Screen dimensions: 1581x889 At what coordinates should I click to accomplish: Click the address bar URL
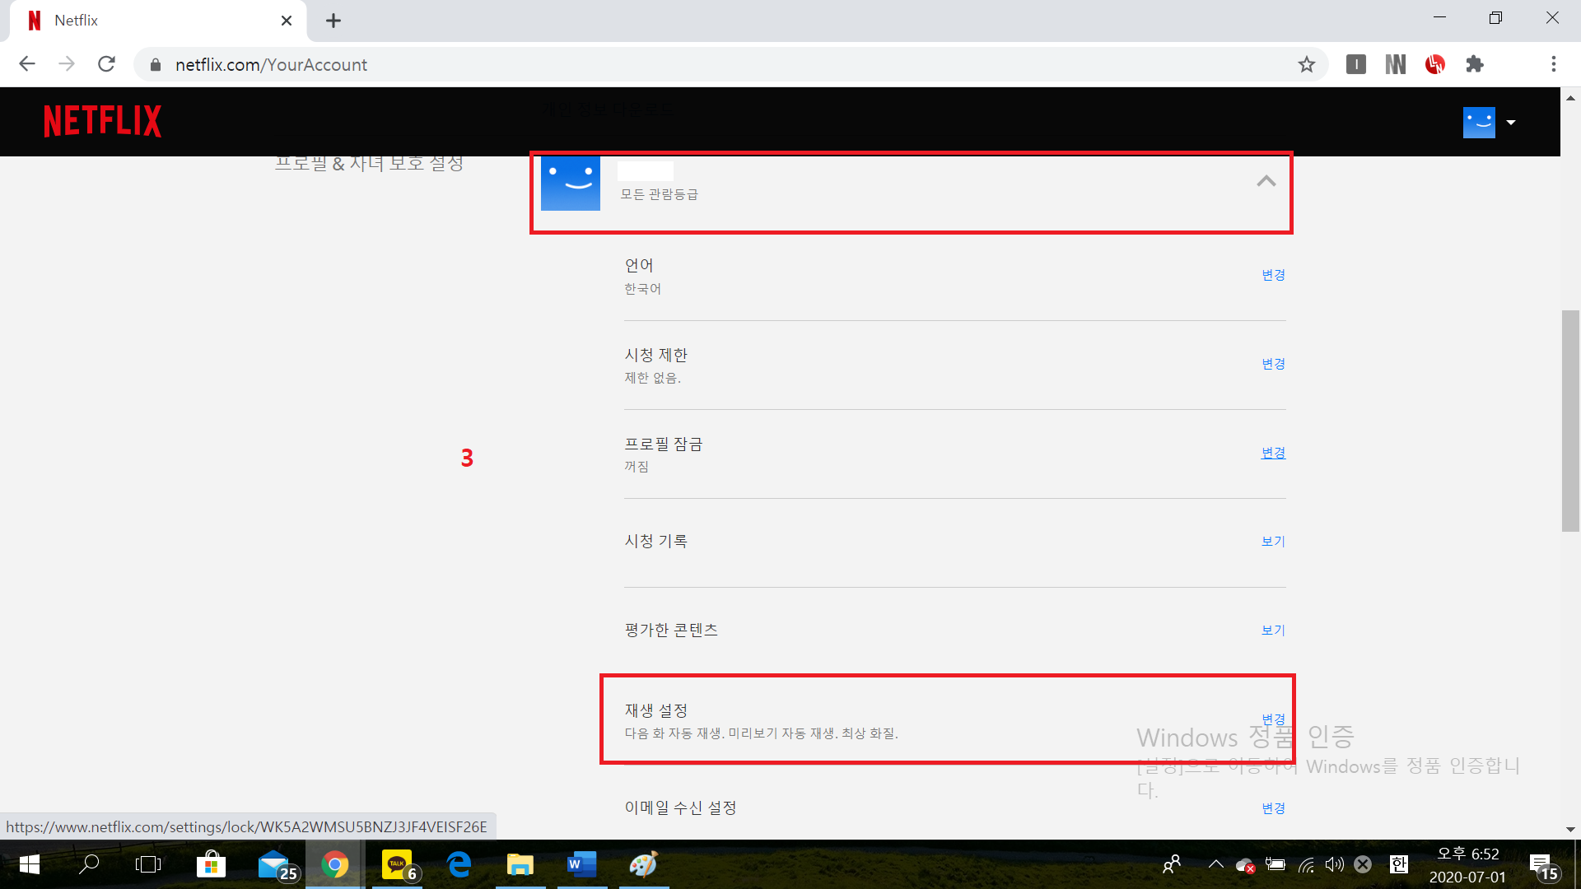tap(271, 65)
